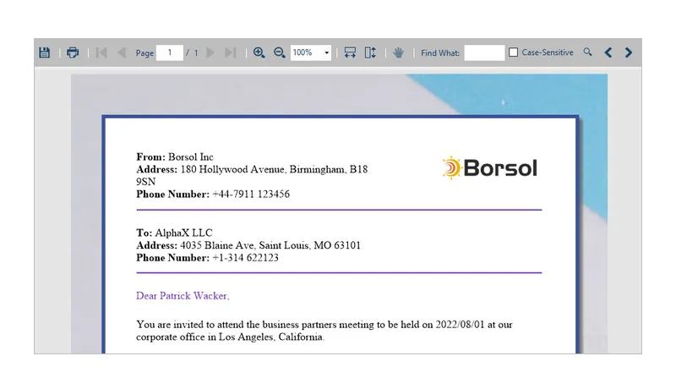Activate the hand pan tool
The image size is (676, 389).
(x=398, y=52)
